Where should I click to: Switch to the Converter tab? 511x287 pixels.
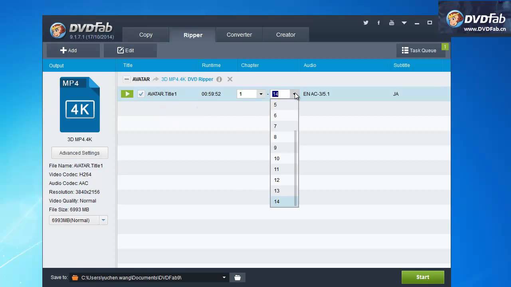239,35
